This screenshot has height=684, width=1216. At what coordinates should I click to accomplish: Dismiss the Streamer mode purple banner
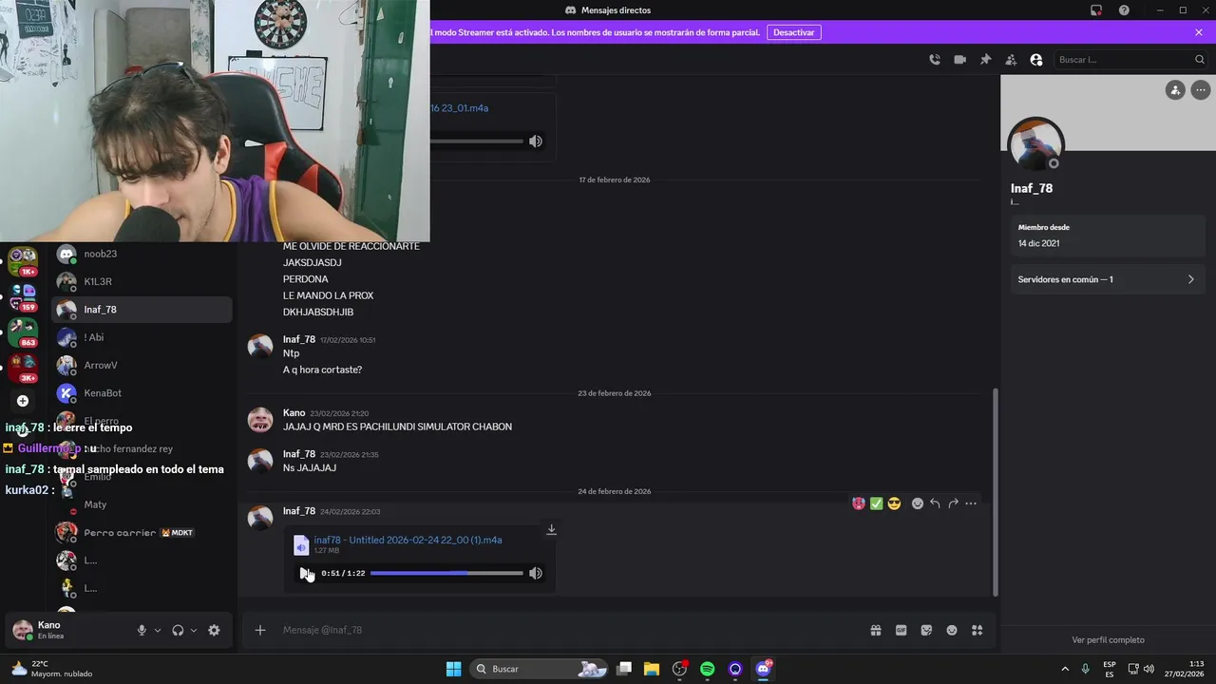1199,32
